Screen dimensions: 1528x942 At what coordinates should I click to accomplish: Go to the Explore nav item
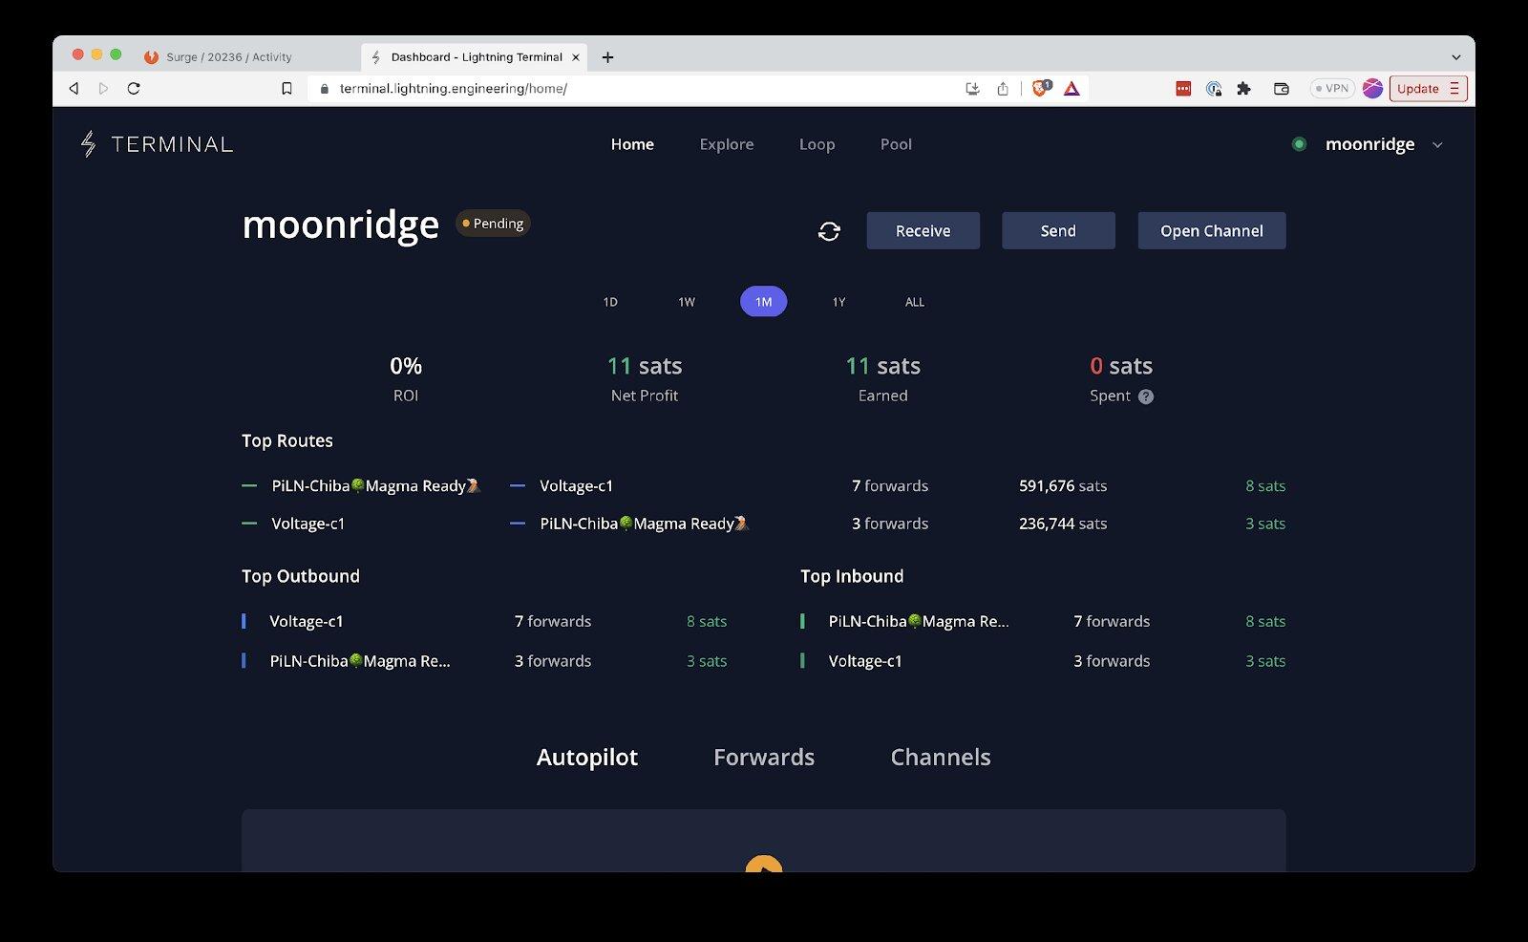pos(726,144)
